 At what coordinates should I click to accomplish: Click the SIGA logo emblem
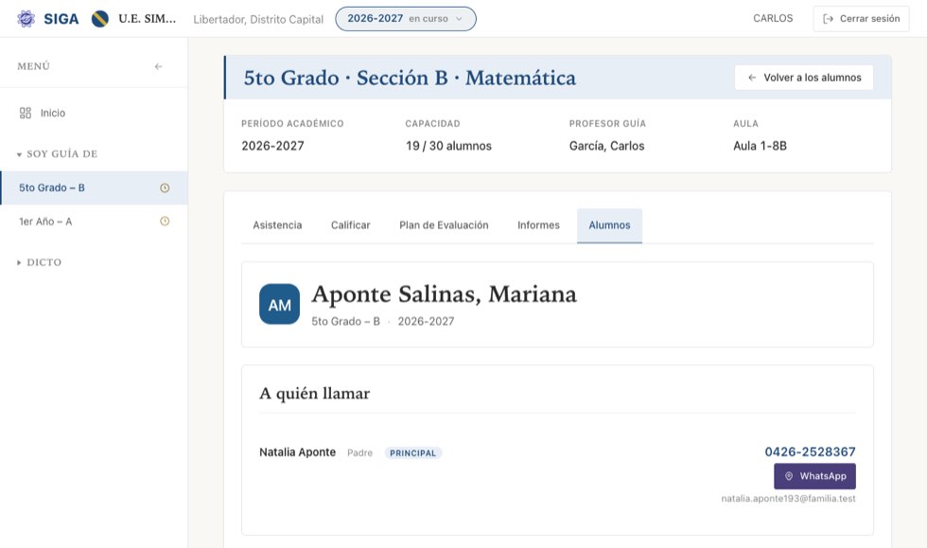point(26,19)
